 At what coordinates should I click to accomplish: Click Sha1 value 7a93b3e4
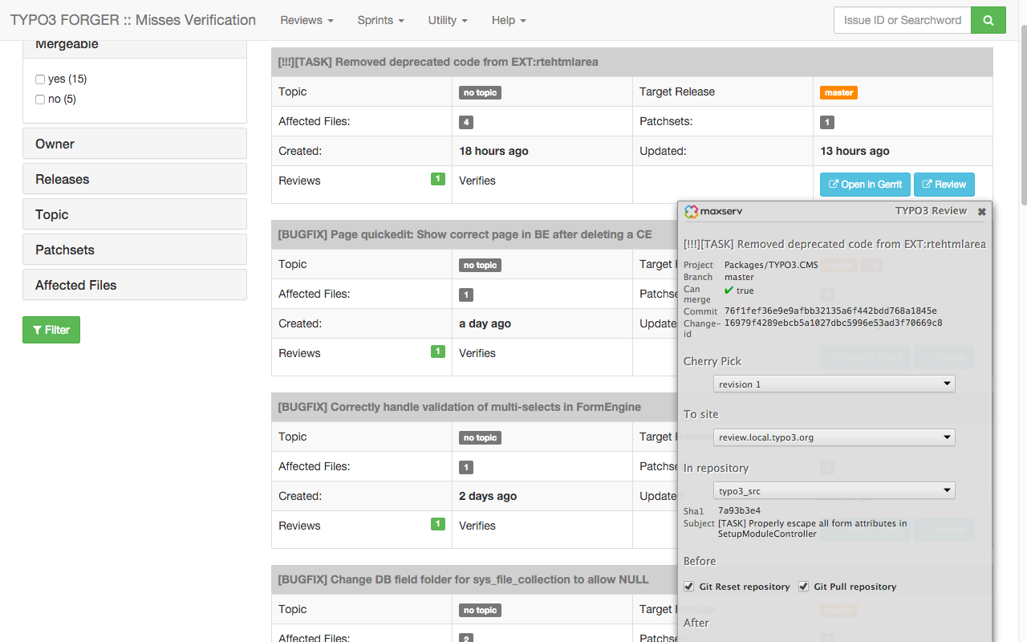[739, 510]
